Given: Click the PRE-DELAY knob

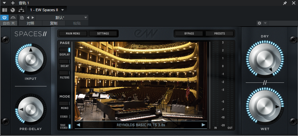Looking at the screenshot, I should coord(31,109).
